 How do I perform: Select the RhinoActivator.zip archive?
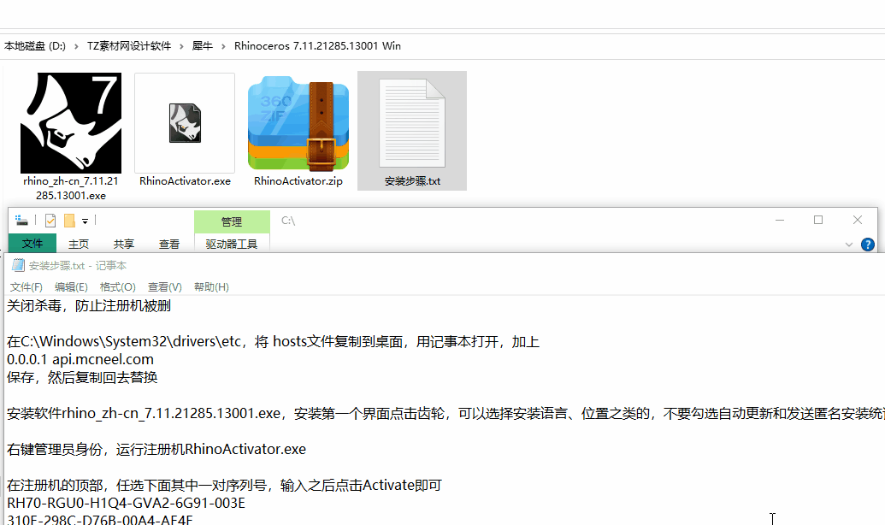pos(298,131)
